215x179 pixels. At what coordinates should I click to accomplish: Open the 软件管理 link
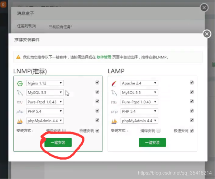click(104, 57)
